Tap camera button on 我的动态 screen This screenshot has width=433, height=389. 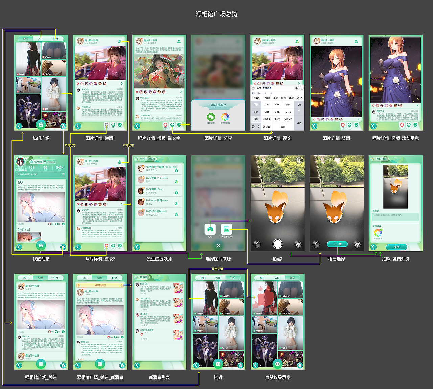click(41, 246)
